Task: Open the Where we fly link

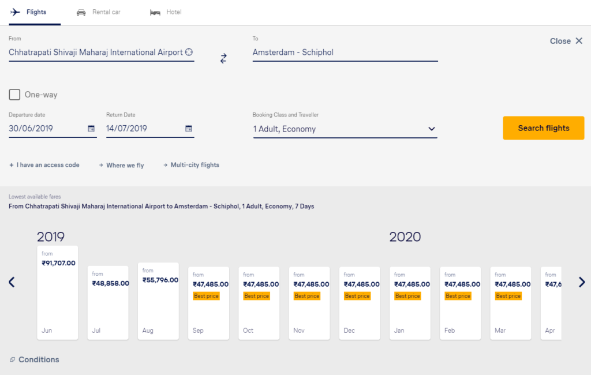Action: pos(121,165)
